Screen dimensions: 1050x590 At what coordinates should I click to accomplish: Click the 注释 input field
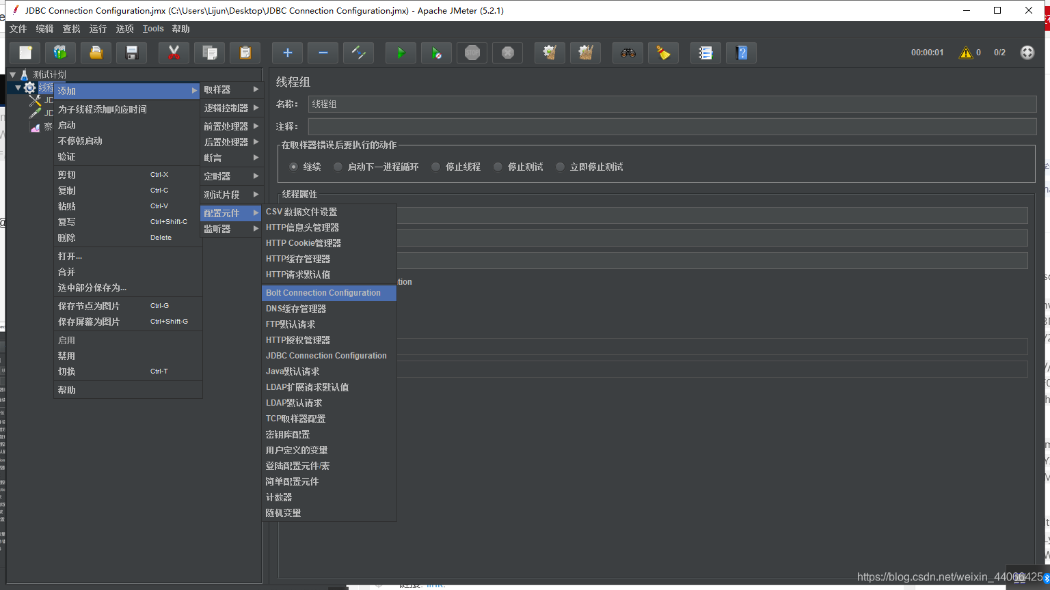[x=672, y=126]
